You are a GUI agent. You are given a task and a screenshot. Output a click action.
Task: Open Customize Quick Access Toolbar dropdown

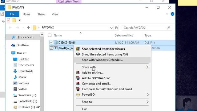coord(20,20)
